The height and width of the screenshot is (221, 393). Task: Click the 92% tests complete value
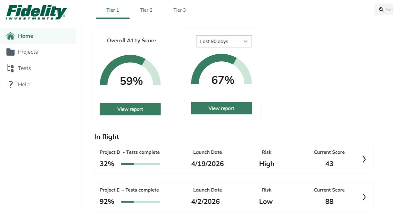tap(107, 202)
